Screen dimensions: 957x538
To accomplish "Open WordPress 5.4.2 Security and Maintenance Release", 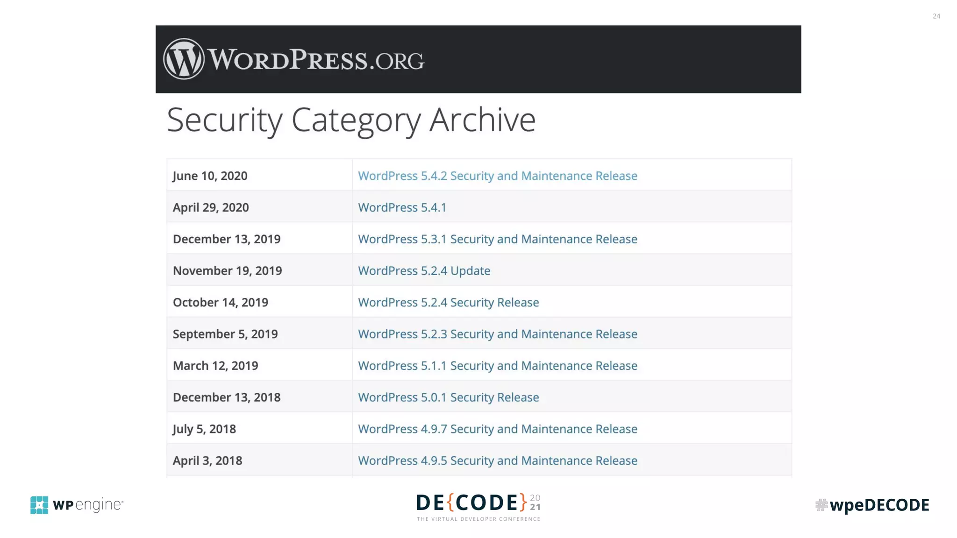I will pos(497,176).
